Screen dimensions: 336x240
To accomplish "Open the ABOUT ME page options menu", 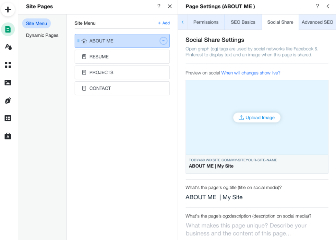I will 164,40.
